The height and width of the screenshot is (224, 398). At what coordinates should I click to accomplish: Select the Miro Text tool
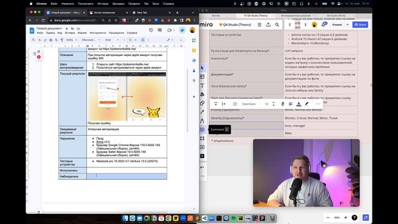click(202, 86)
